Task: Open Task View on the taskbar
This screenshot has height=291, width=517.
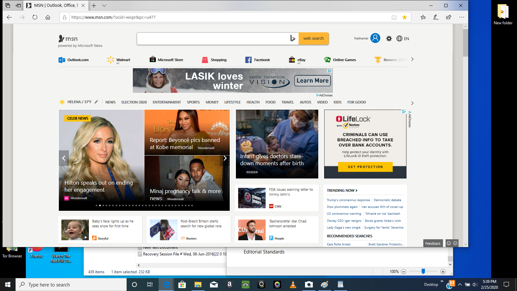Action: click(150, 285)
